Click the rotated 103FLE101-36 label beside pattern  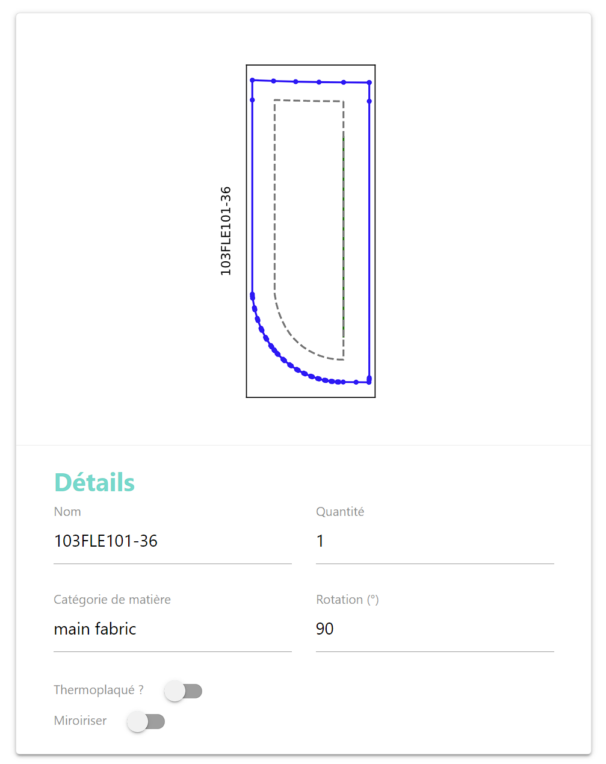click(226, 231)
